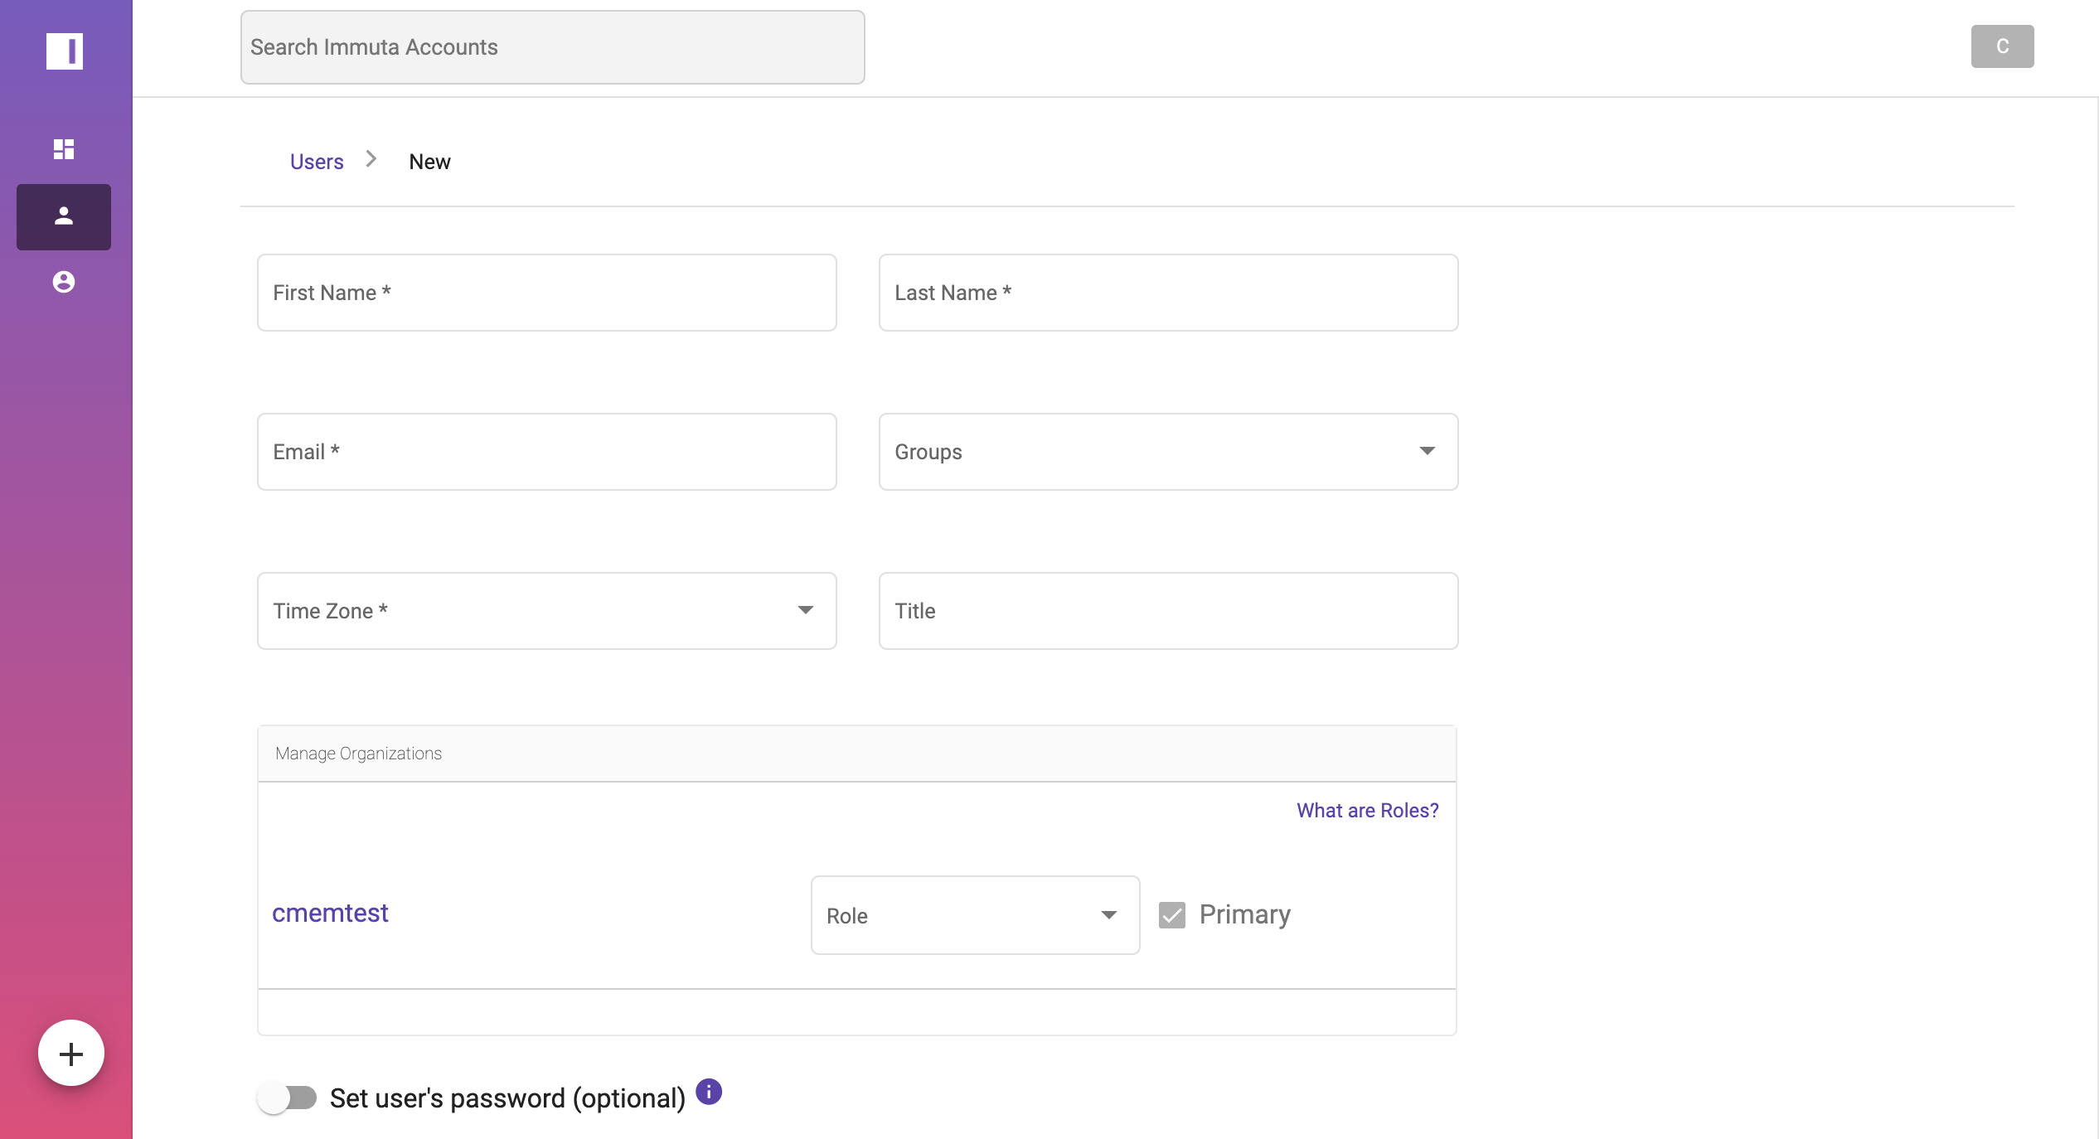This screenshot has height=1139, width=2099.
Task: Open the What are Roles? link
Action: (x=1368, y=810)
